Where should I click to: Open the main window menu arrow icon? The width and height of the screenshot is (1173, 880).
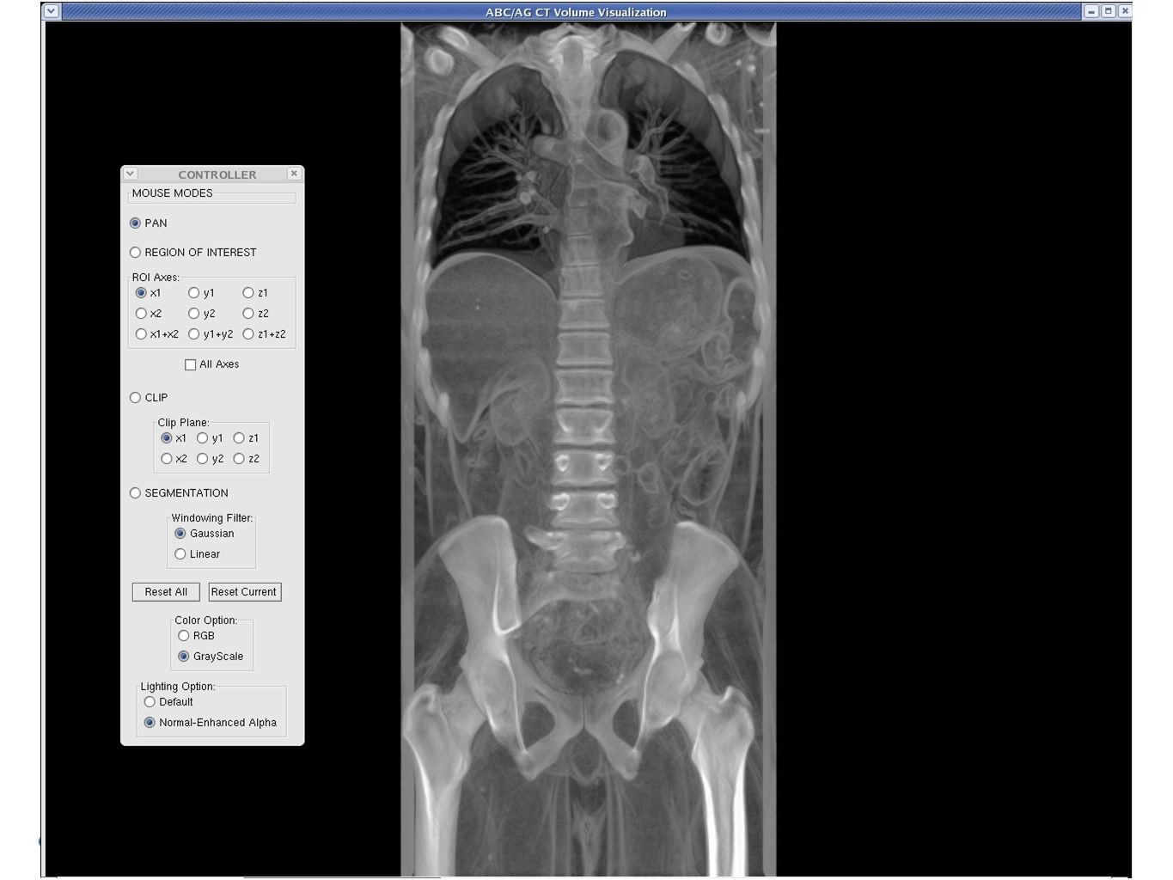click(52, 11)
